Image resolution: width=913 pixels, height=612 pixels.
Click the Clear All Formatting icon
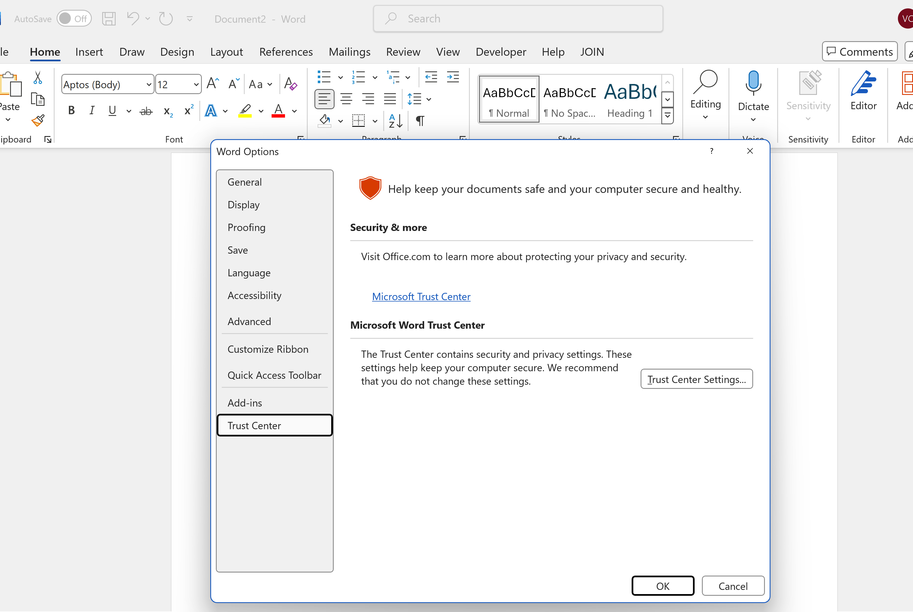point(290,83)
